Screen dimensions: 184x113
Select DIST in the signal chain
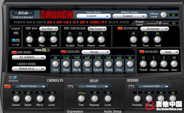pos(50,22)
